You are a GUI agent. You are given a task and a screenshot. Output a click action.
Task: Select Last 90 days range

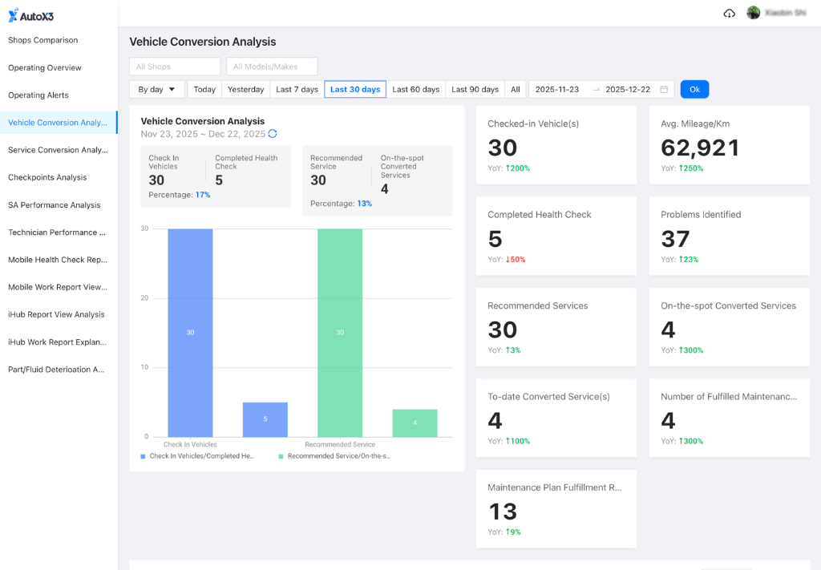tap(475, 90)
